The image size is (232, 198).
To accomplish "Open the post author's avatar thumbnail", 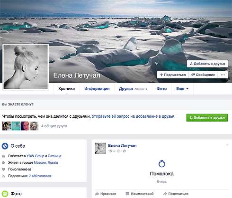I will pyautogui.click(x=100, y=148).
